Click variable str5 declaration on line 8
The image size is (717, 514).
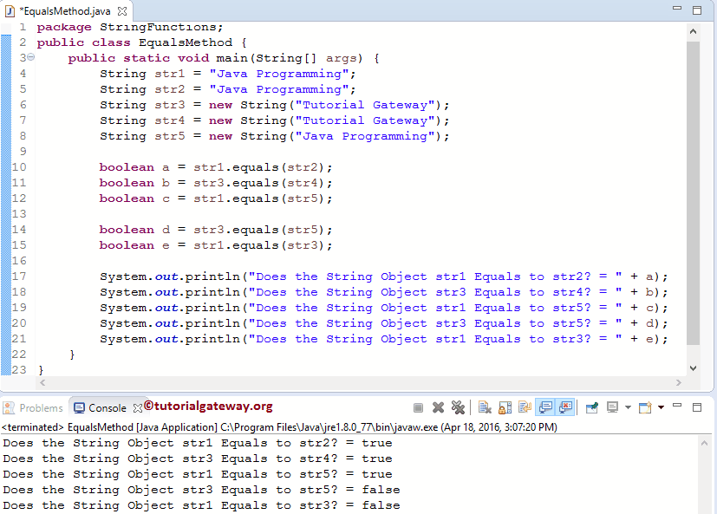pyautogui.click(x=169, y=136)
